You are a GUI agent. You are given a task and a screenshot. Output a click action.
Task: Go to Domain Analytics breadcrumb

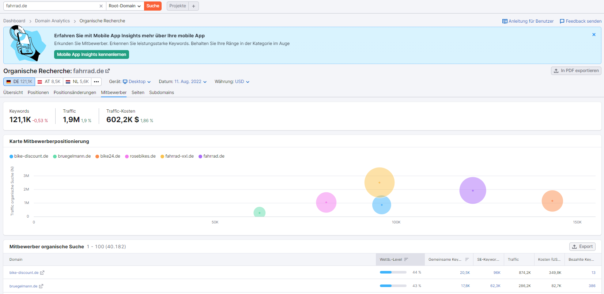click(52, 21)
